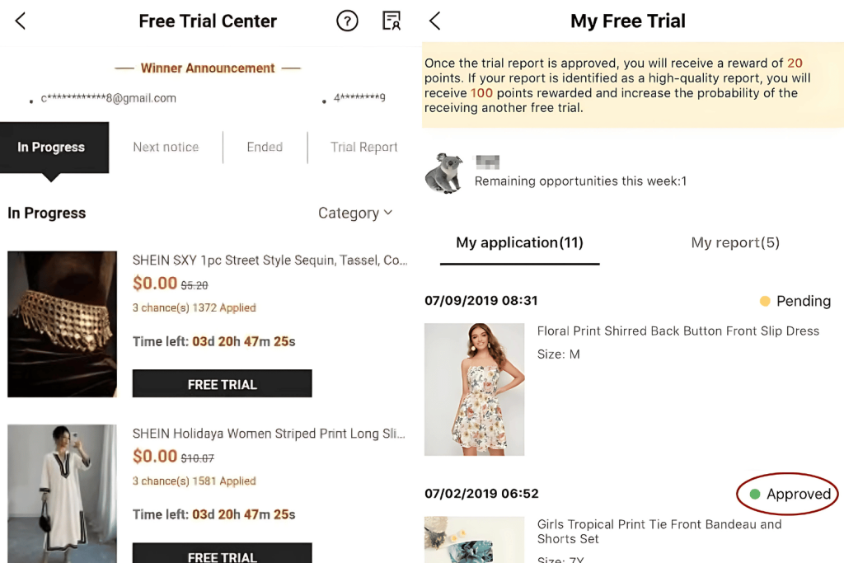This screenshot has width=844, height=563.
Task: Click the sequin tassel skirt product image
Action: click(x=62, y=324)
